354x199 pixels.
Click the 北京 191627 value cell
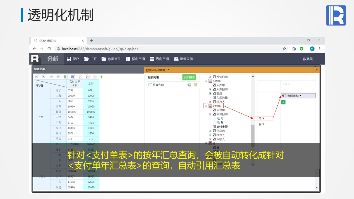pos(75,112)
